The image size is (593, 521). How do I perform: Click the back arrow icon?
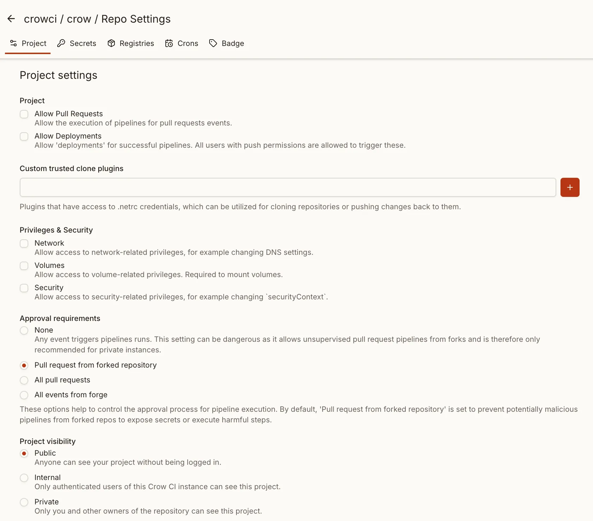tap(11, 18)
